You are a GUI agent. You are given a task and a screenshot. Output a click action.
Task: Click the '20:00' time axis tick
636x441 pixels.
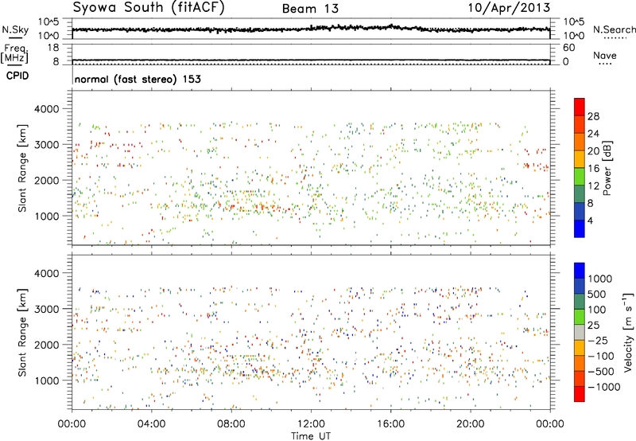pos(471,424)
